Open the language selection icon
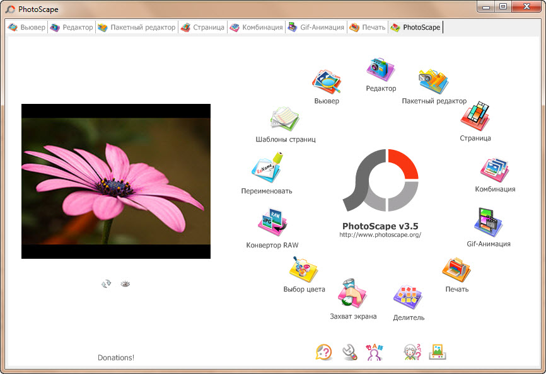The image size is (546, 374). point(373,352)
